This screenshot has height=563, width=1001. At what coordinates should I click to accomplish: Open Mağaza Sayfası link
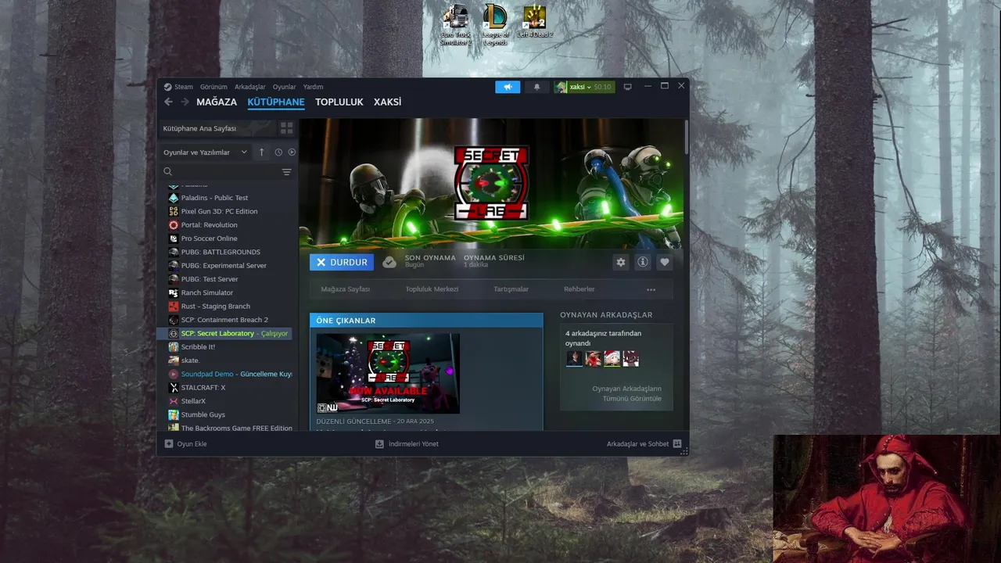tap(345, 289)
